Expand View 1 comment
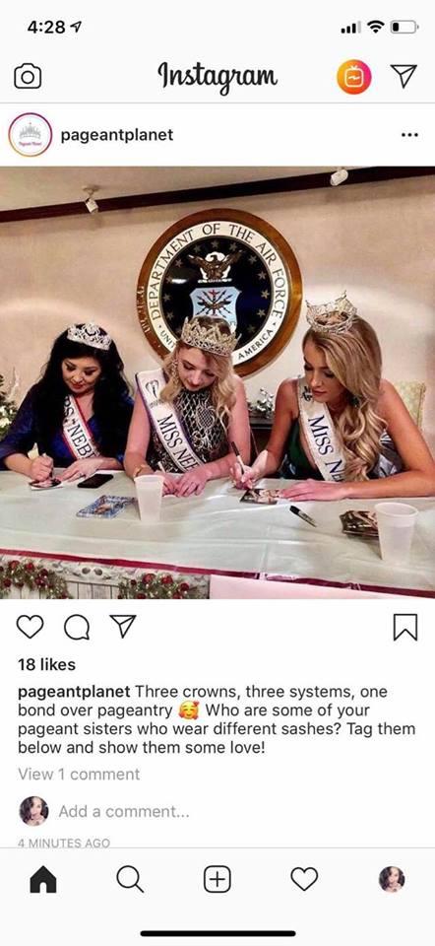This screenshot has height=946, width=435. click(x=79, y=775)
